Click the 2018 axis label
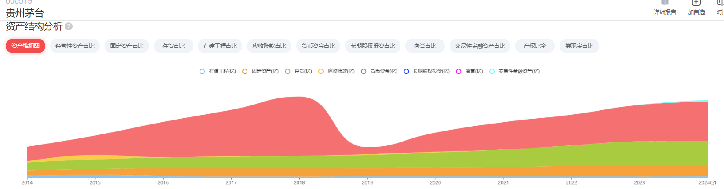 299,182
